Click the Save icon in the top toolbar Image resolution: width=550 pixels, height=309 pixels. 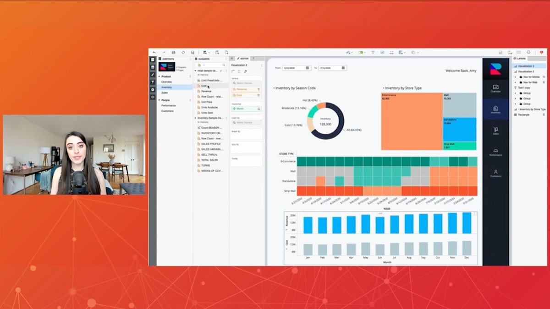(x=173, y=52)
